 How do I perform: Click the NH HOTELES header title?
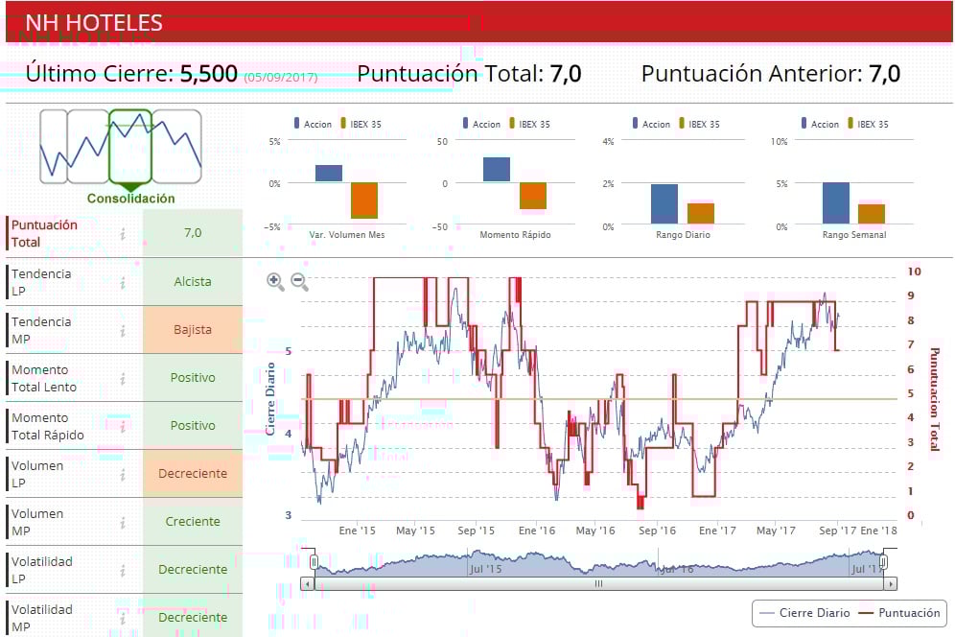click(94, 23)
